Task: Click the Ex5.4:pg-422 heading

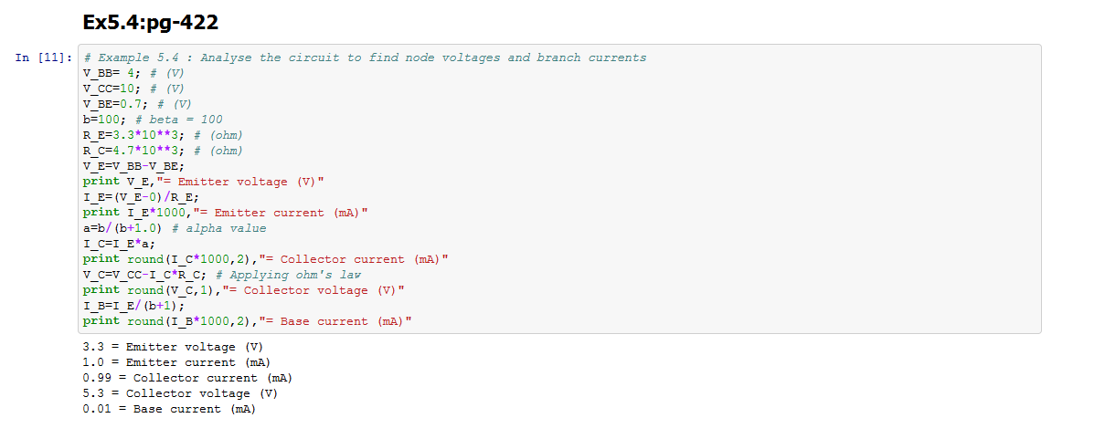Action: (x=150, y=22)
